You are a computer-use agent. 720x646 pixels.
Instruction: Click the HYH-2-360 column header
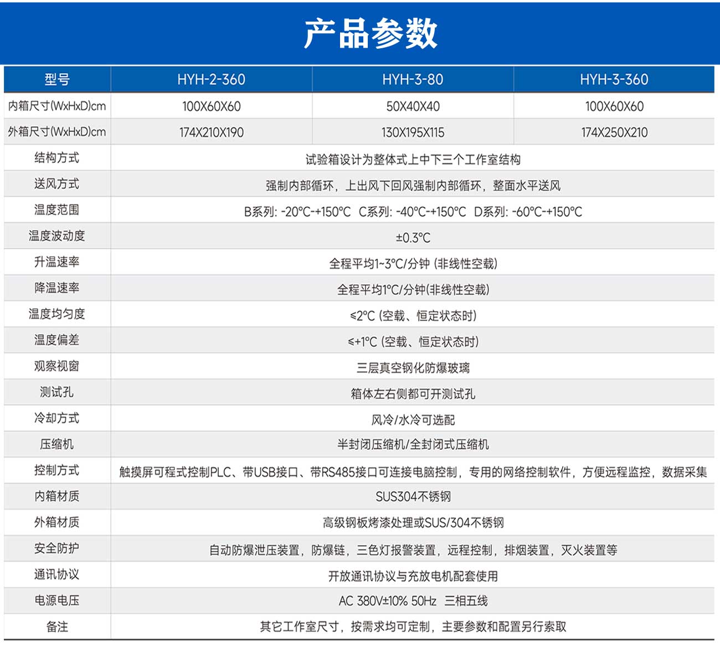pyautogui.click(x=211, y=80)
